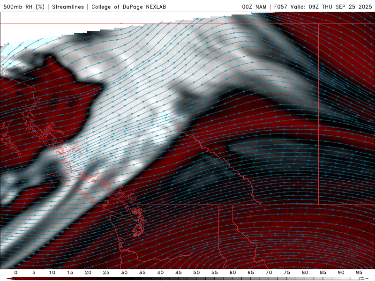Select the colorbar label "70"

(269, 273)
